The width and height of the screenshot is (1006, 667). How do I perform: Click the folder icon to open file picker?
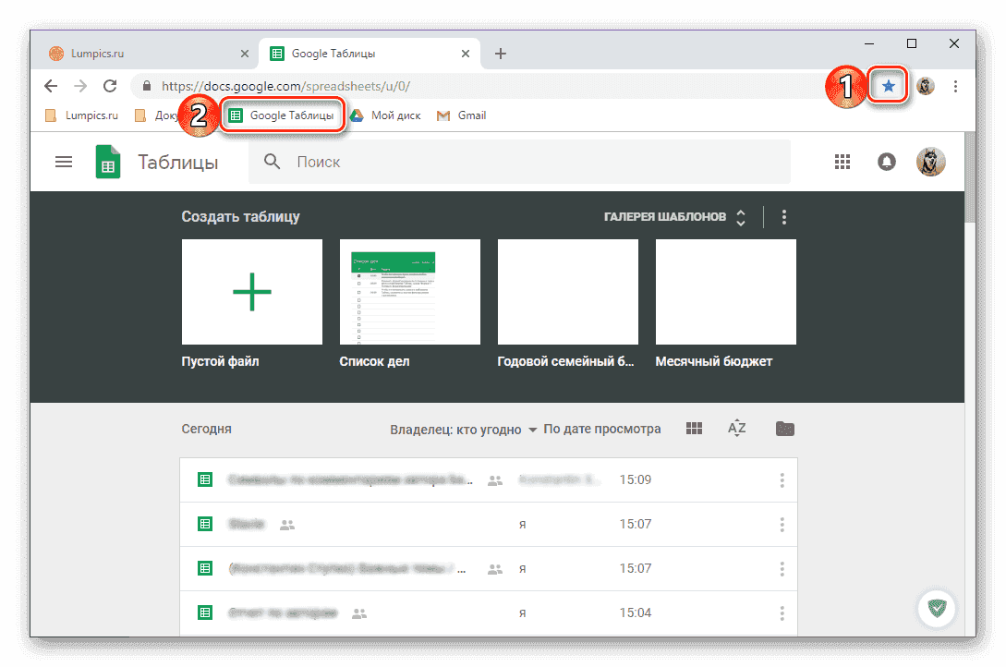pyautogui.click(x=784, y=428)
